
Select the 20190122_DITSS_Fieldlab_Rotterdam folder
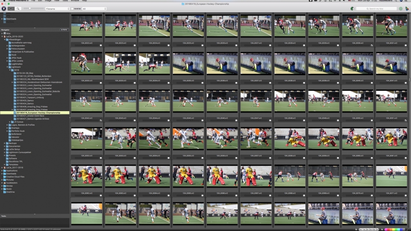(x=34, y=76)
